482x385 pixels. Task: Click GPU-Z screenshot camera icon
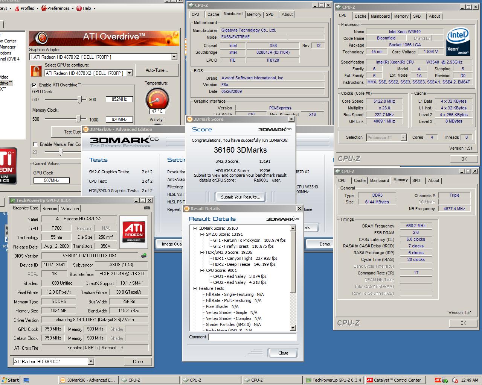click(x=147, y=208)
